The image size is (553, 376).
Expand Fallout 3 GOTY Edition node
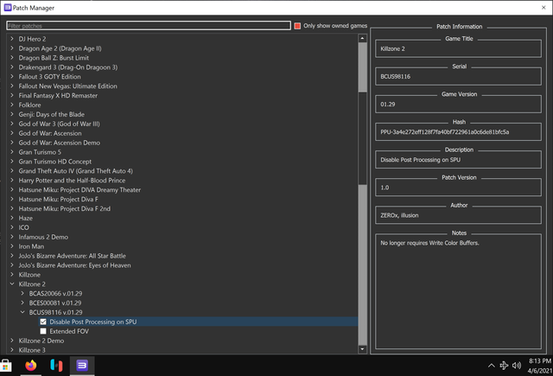(12, 77)
